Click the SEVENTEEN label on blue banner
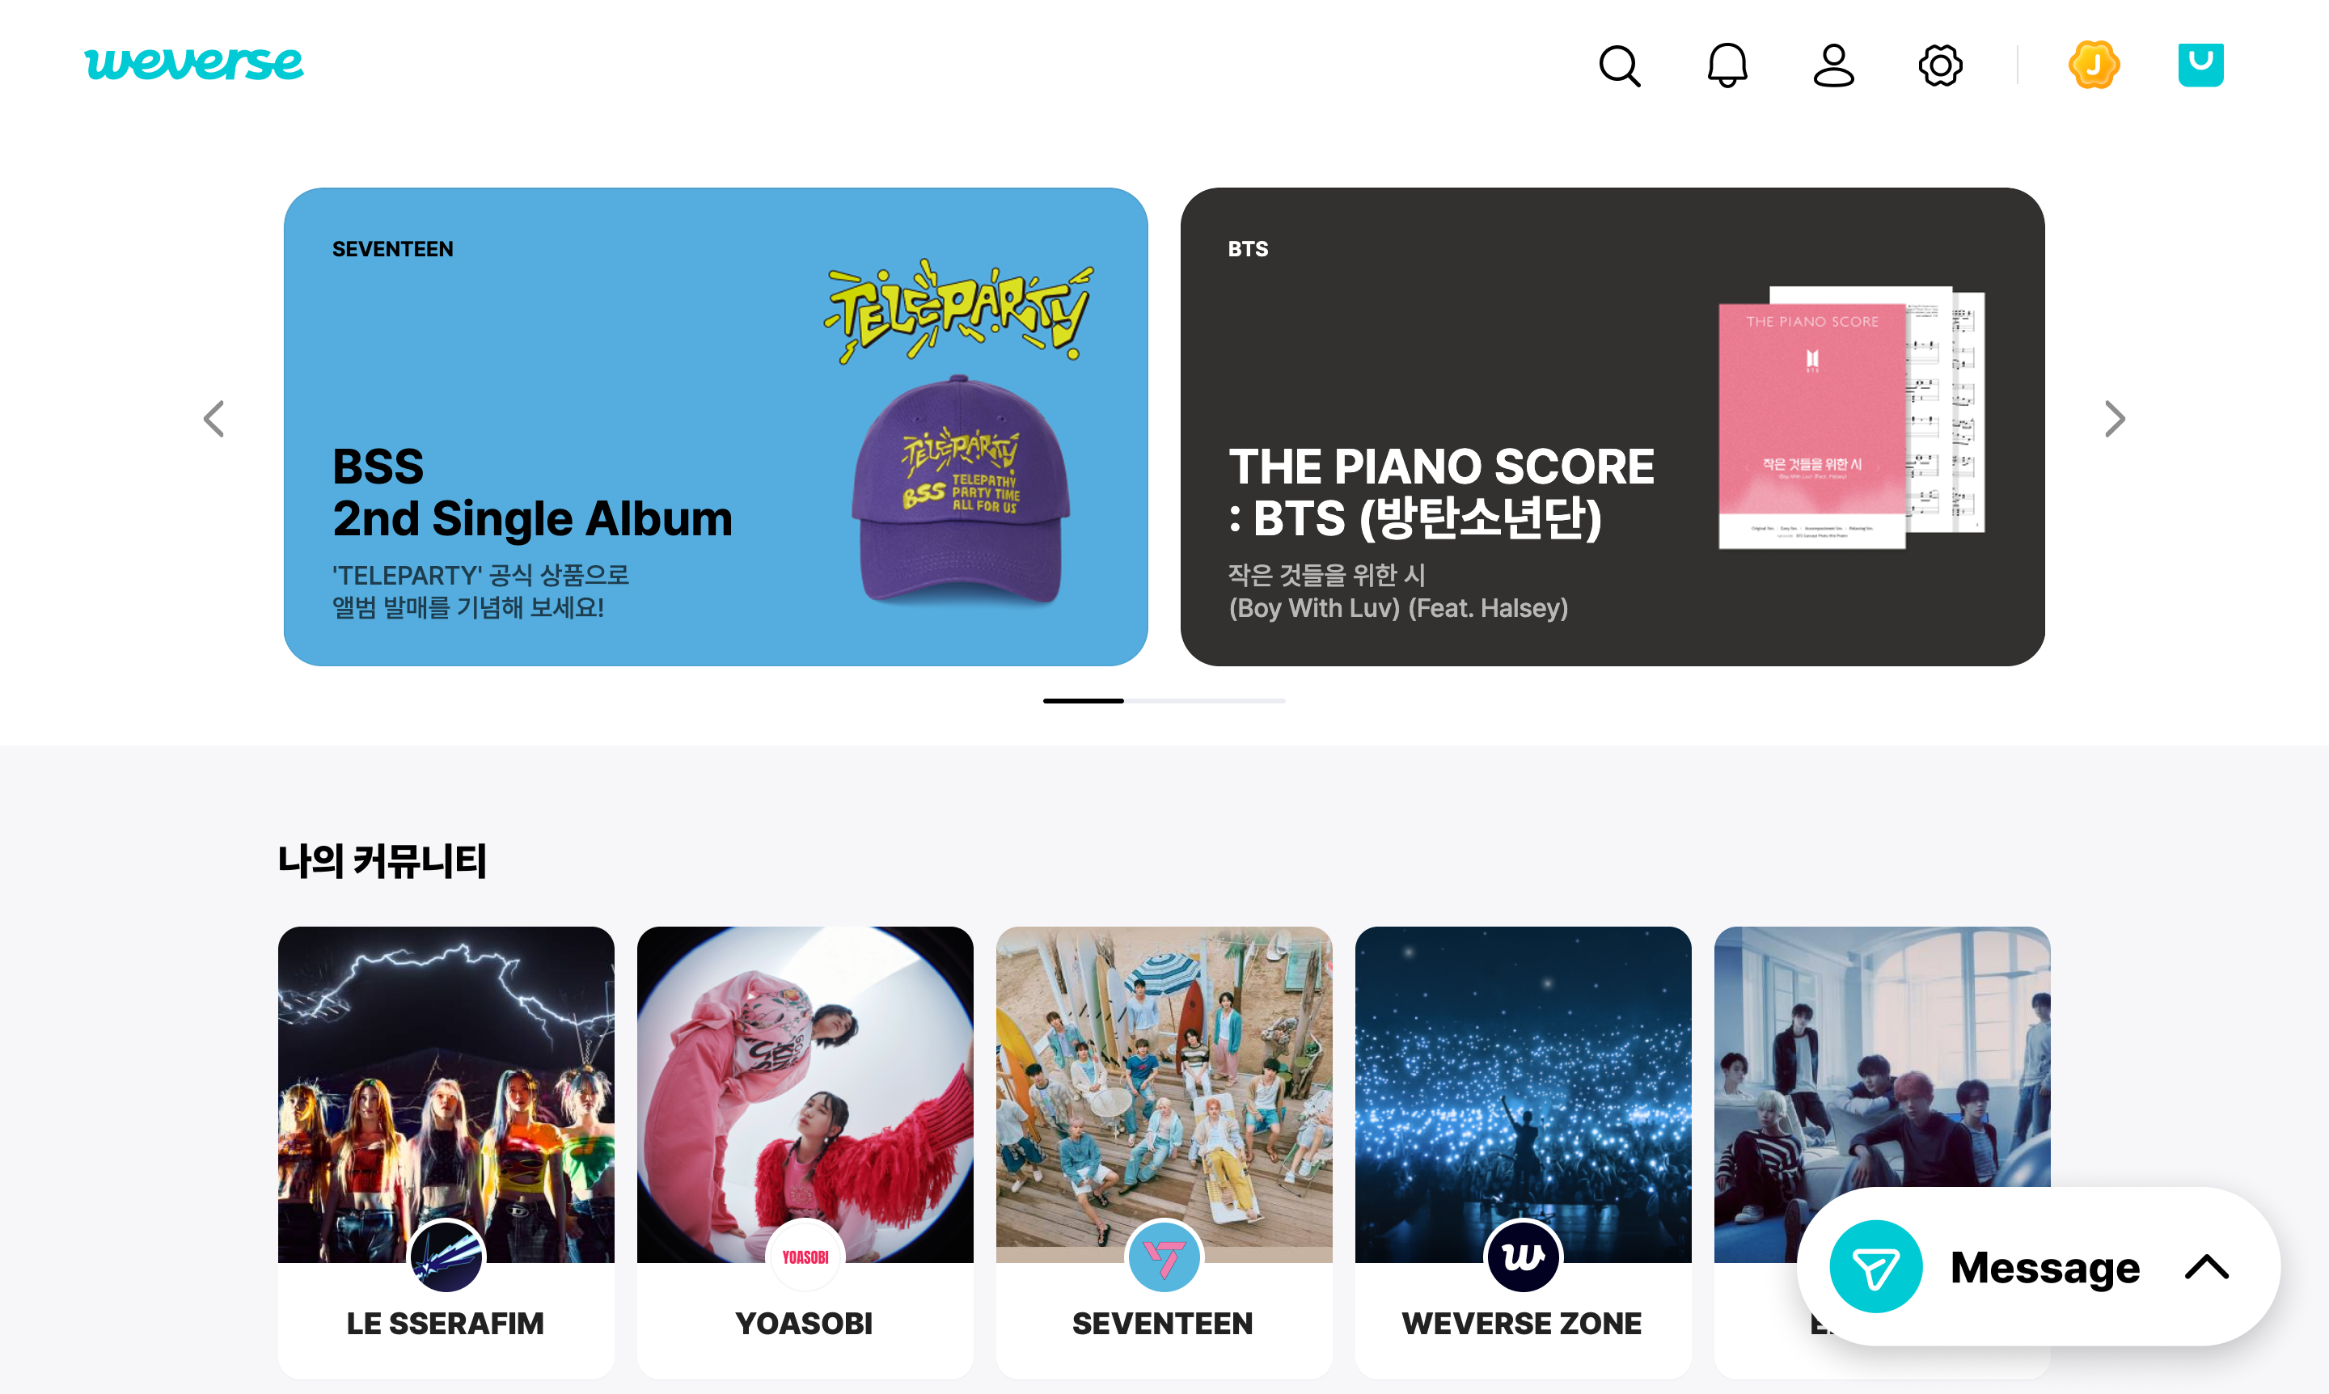Image resolution: width=2329 pixels, height=1394 pixels. [x=393, y=249]
